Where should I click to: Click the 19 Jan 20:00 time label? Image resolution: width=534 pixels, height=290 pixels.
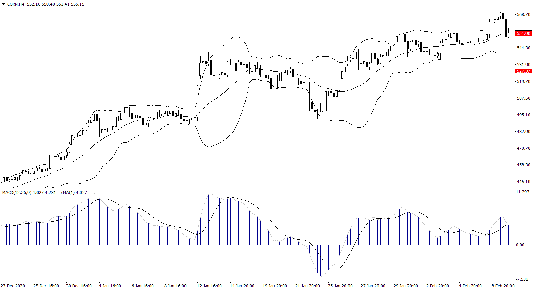tap(275, 286)
